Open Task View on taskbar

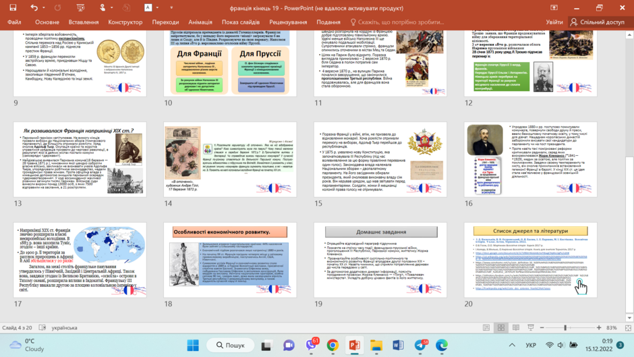tap(266, 346)
